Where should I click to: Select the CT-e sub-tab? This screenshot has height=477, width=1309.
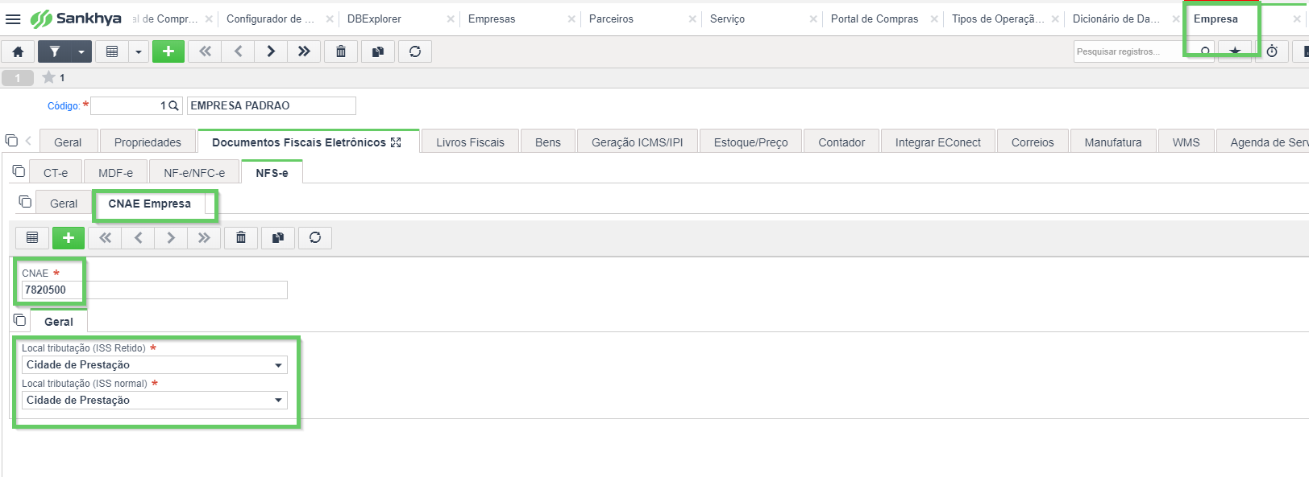(x=56, y=172)
